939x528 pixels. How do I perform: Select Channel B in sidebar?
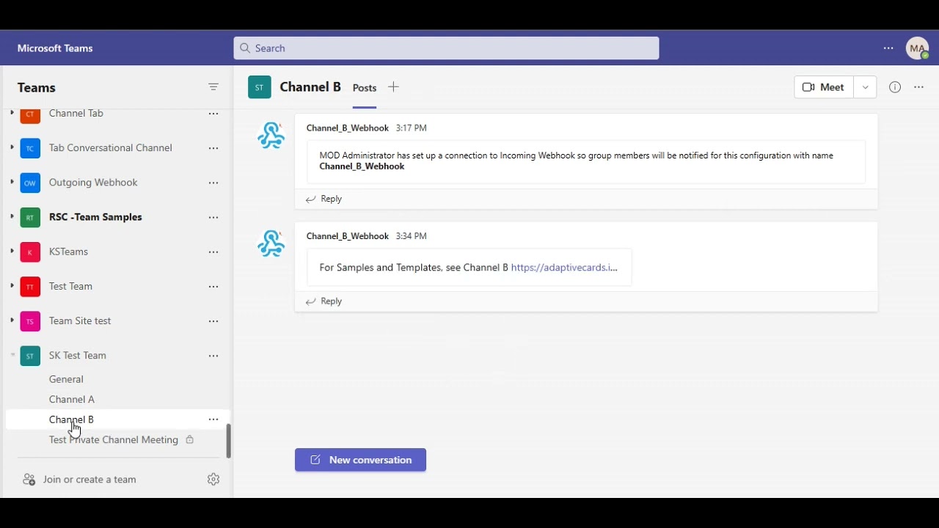click(117, 419)
